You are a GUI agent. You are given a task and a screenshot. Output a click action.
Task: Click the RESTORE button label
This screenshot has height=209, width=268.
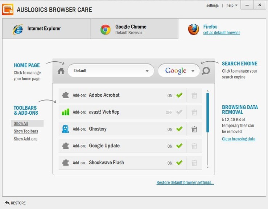(18, 203)
